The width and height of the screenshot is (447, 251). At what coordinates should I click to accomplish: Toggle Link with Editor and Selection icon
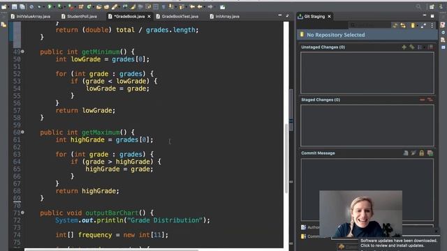coord(403,26)
